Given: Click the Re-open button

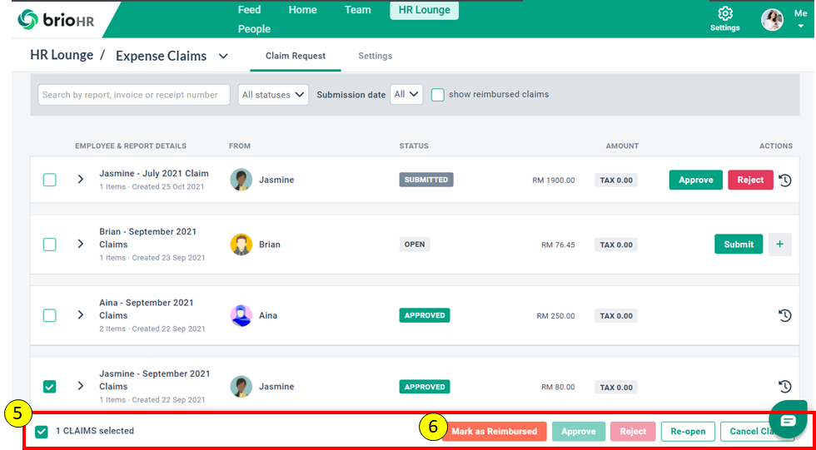Looking at the screenshot, I should (688, 432).
